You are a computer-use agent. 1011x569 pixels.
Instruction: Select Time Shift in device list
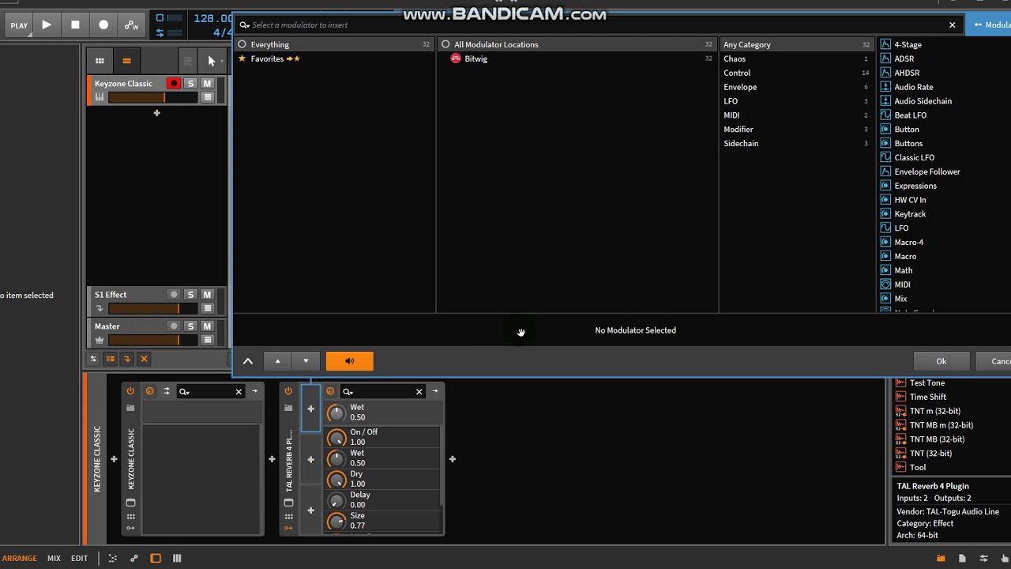[927, 398]
